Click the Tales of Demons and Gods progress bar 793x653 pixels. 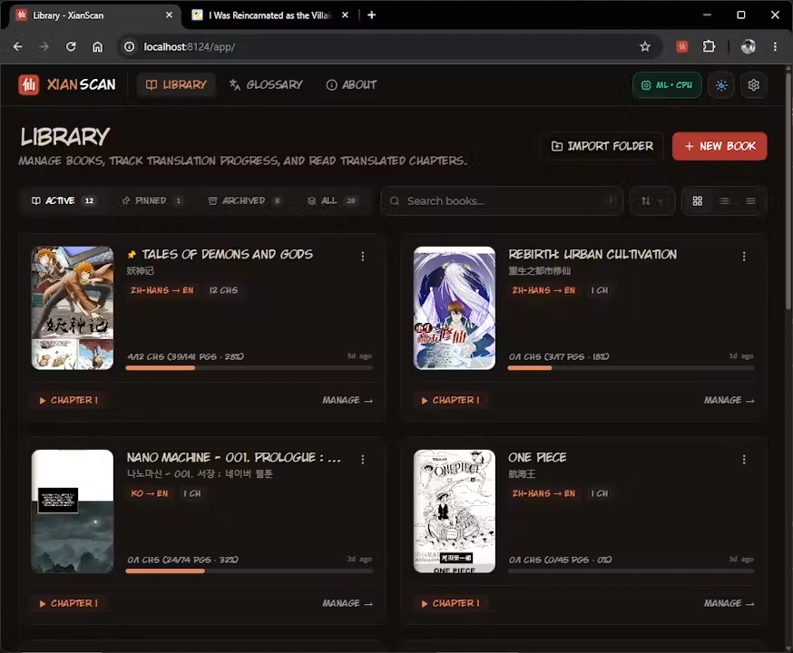(250, 368)
